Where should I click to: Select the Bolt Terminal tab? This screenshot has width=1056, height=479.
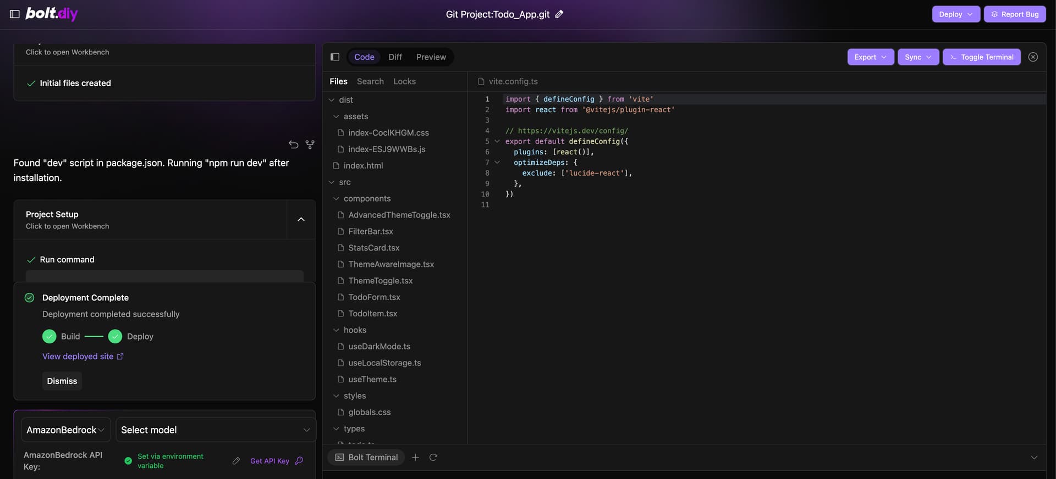pyautogui.click(x=366, y=458)
